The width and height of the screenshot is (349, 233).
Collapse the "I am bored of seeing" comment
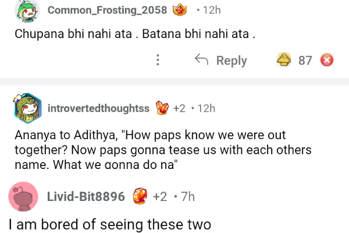click(x=110, y=223)
